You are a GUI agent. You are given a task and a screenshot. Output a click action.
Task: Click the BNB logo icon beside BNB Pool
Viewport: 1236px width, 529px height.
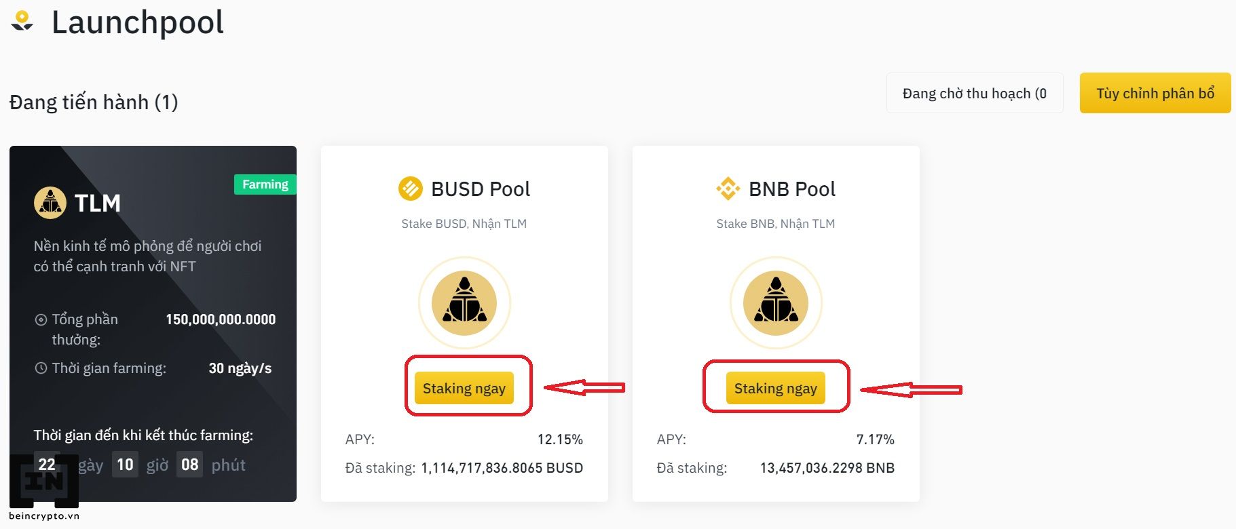728,189
